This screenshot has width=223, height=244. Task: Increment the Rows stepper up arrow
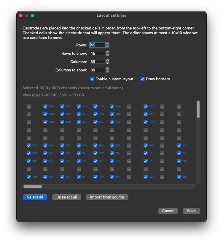(107, 44)
